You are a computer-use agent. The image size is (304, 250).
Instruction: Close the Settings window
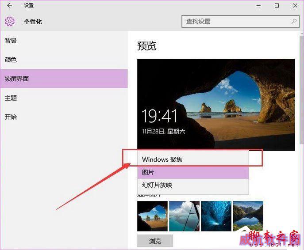(x=295, y=6)
